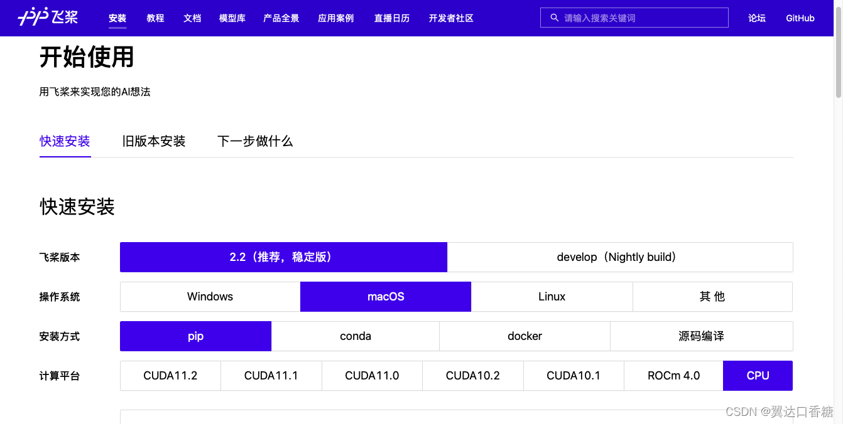The height and width of the screenshot is (424, 843).
Task: Open the 应用案例 menu item
Action: (x=336, y=18)
